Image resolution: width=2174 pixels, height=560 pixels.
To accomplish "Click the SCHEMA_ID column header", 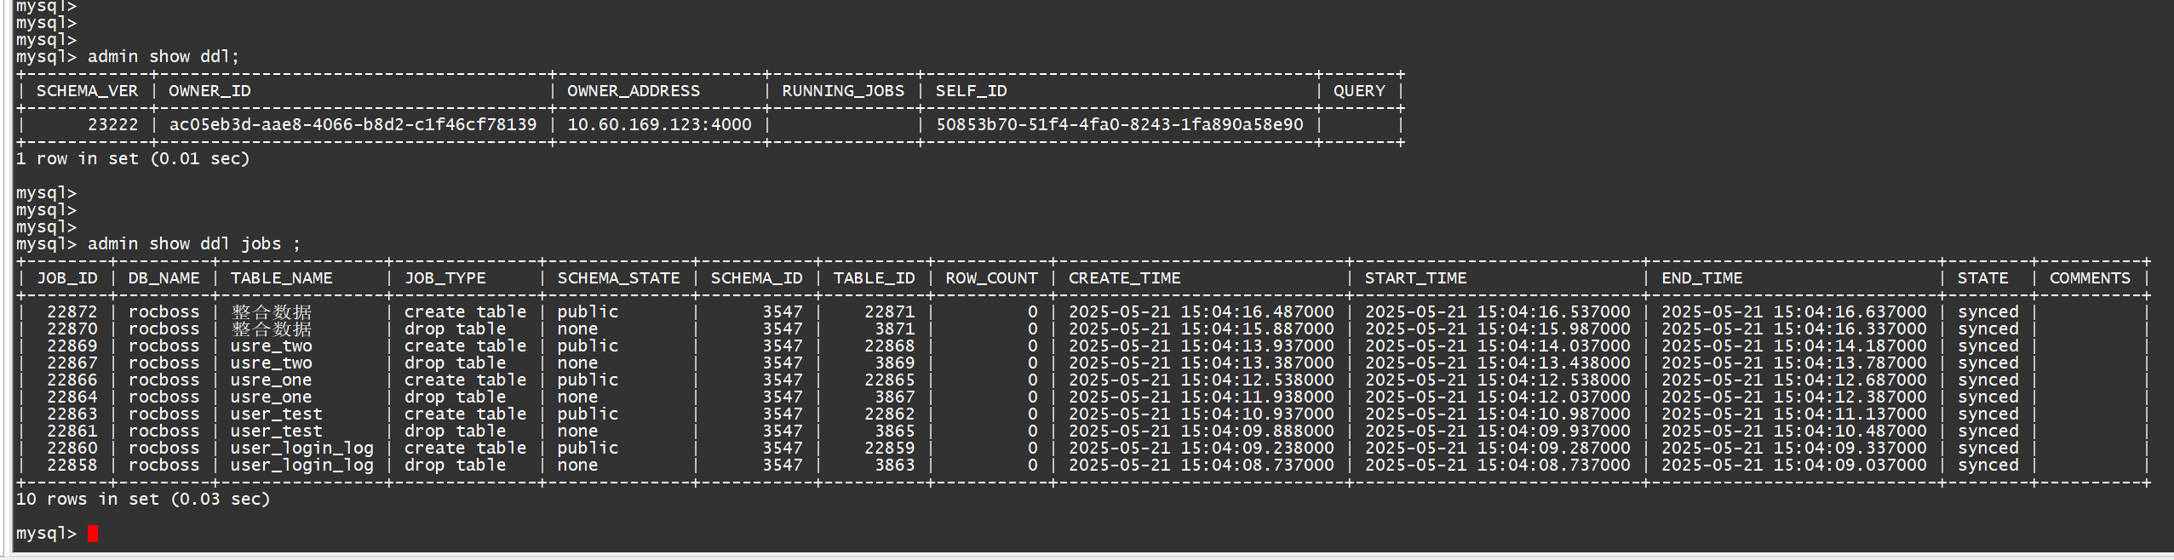I will tap(756, 278).
